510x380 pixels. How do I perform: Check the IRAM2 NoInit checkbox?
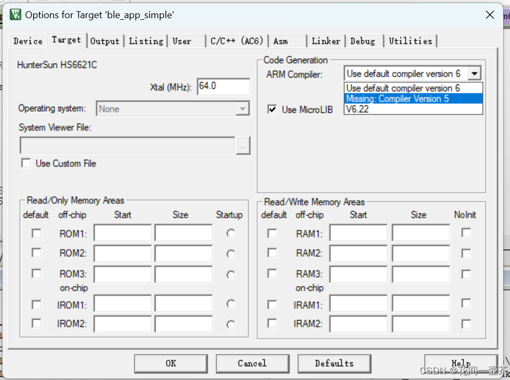(x=466, y=324)
